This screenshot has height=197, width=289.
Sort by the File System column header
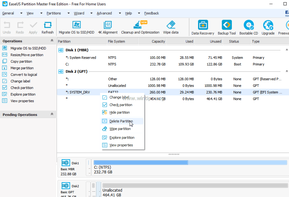click(122, 41)
